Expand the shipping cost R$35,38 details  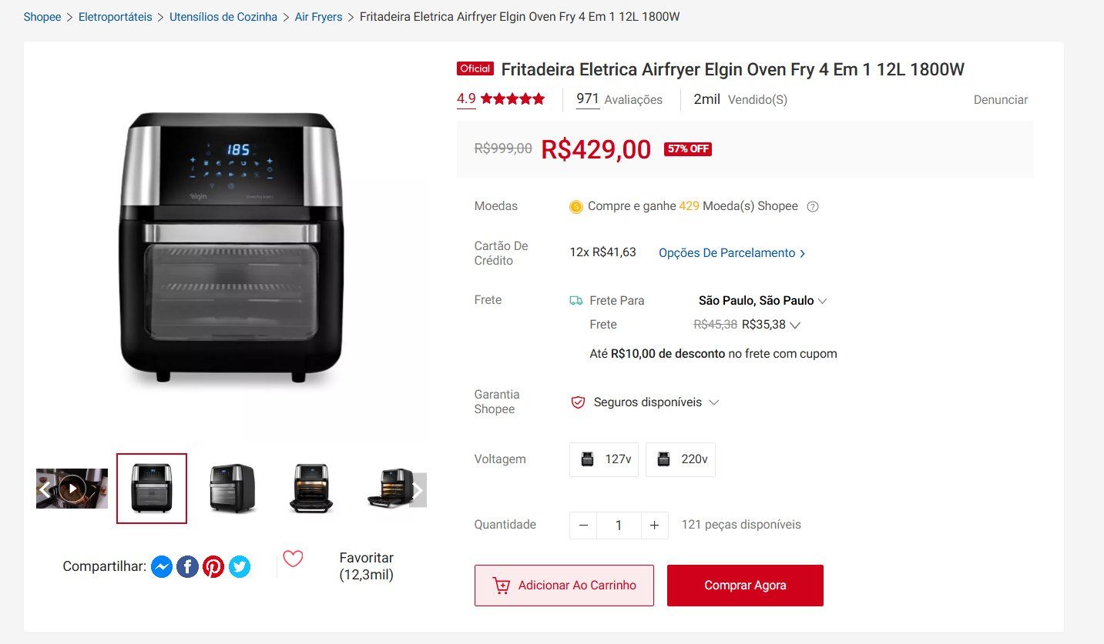(x=771, y=325)
